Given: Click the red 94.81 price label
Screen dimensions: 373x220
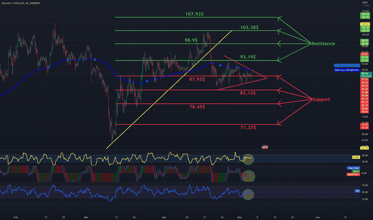Looking at the screenshot, I should point(365,54).
